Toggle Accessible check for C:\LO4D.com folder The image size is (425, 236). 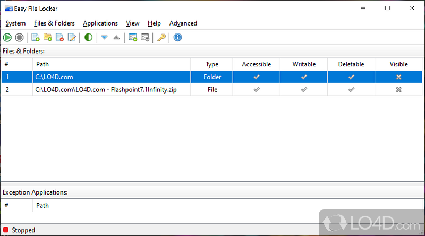257,77
